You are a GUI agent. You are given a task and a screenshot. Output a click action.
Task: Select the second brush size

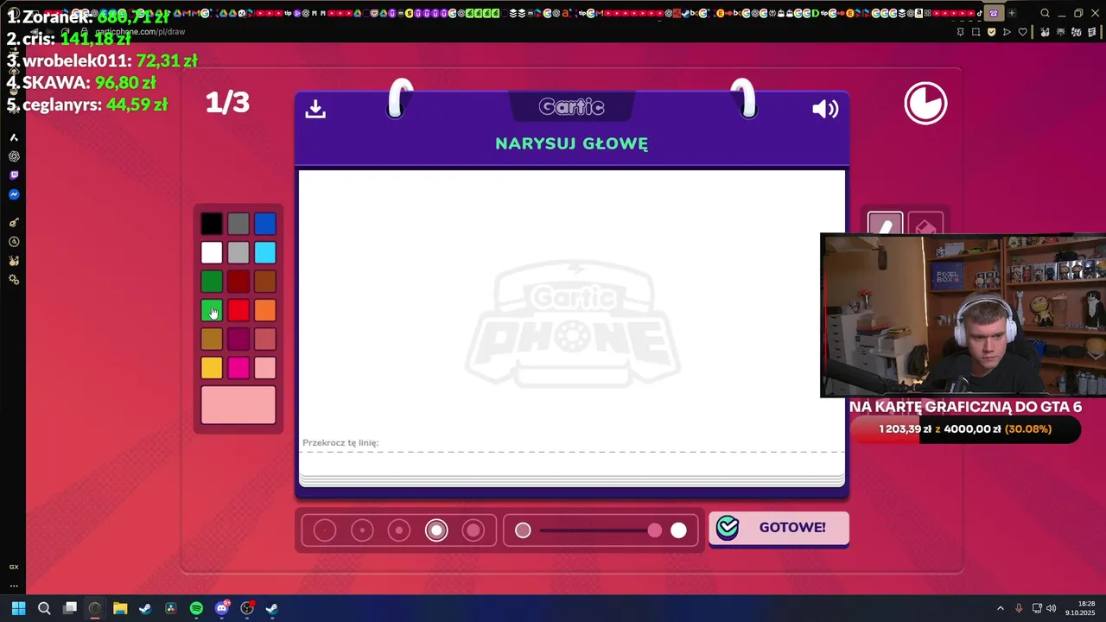362,530
